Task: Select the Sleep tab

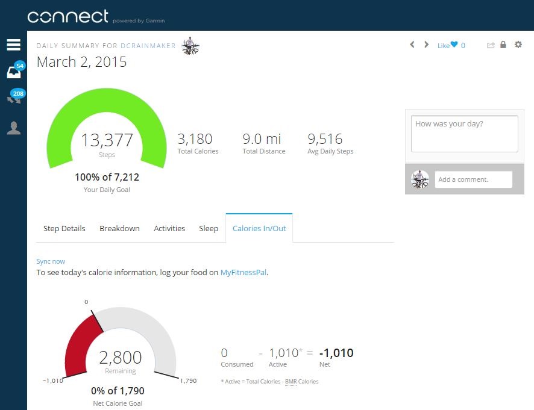Action: (209, 228)
